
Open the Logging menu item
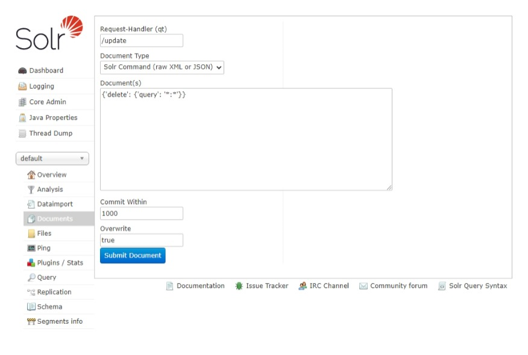pyautogui.click(x=42, y=87)
